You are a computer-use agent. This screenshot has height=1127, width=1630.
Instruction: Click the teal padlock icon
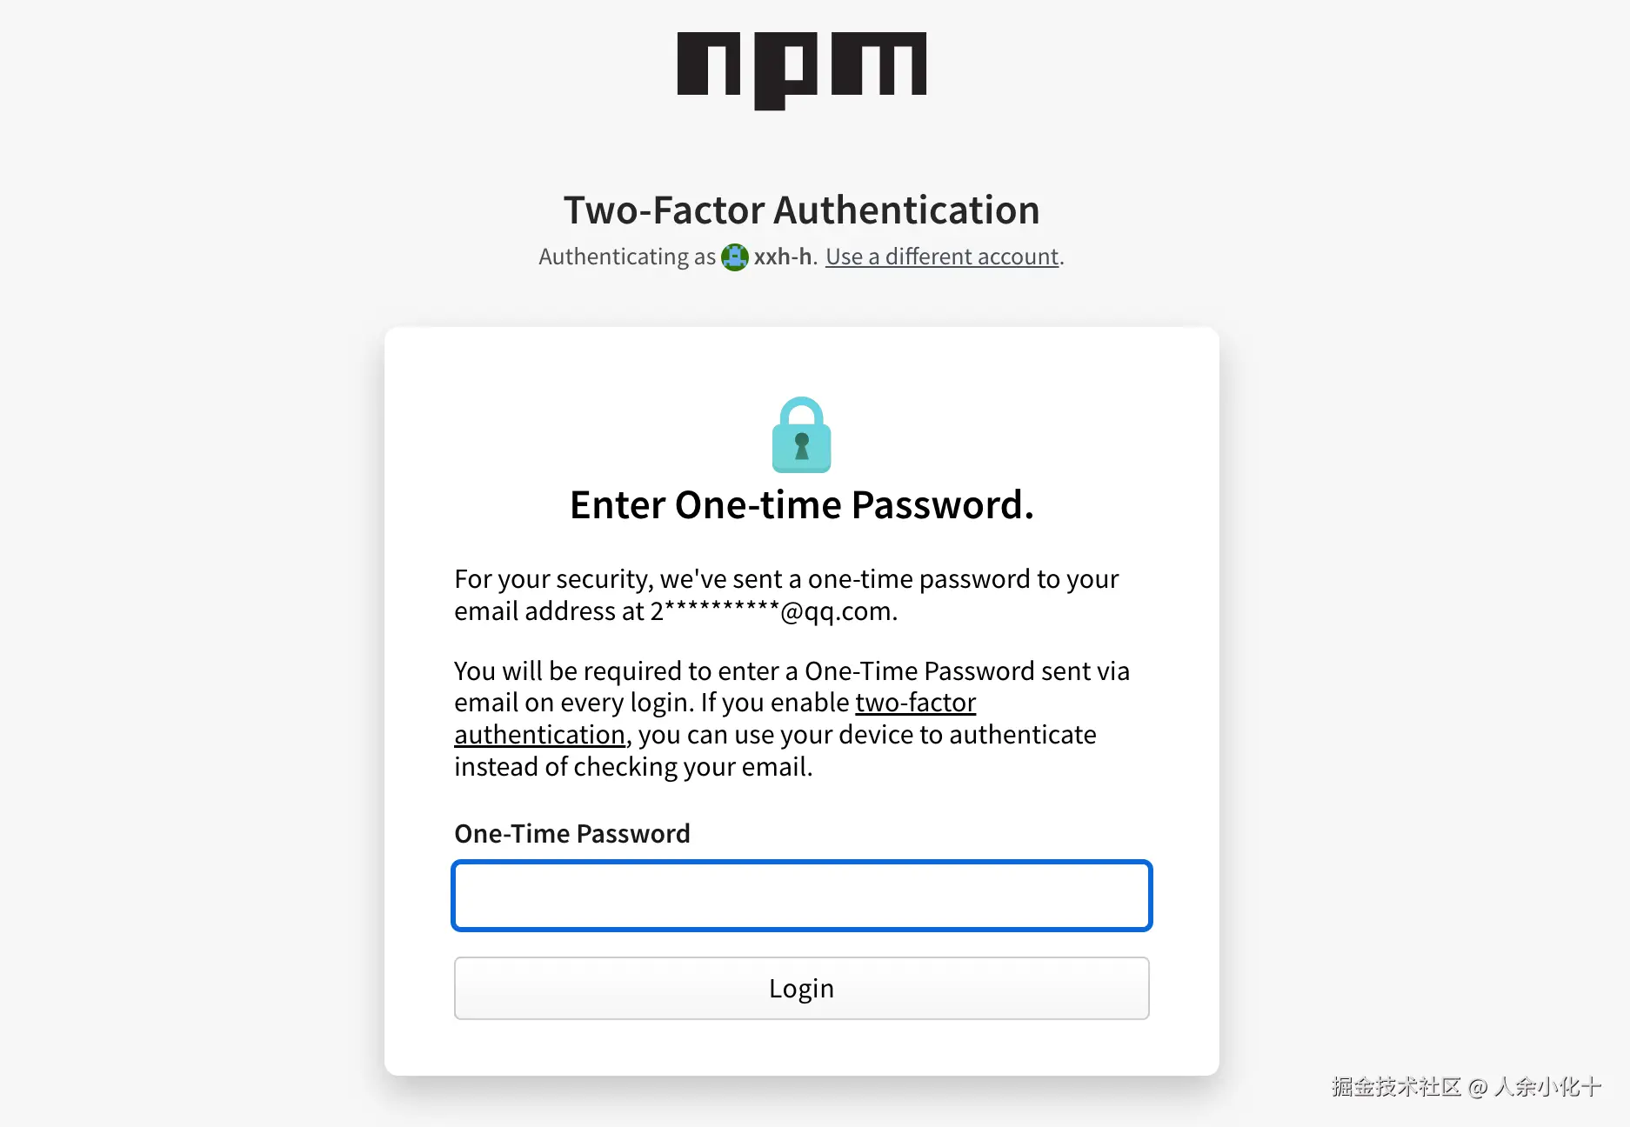pos(801,435)
